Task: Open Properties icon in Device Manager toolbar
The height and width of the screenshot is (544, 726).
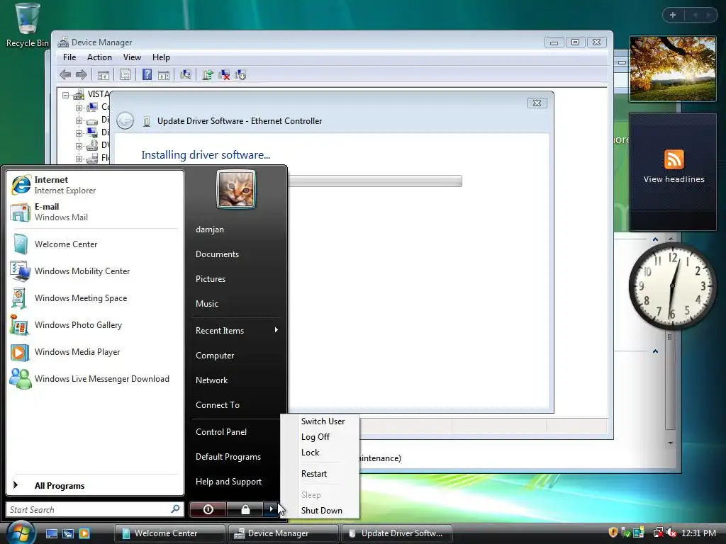Action: coord(125,74)
